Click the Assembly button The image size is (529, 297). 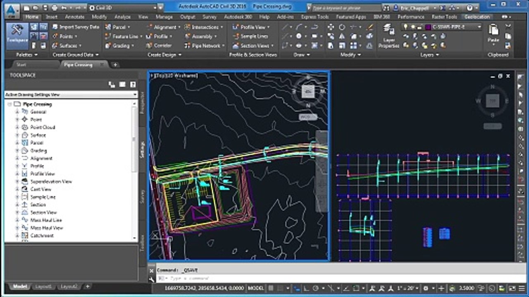[x=201, y=36]
